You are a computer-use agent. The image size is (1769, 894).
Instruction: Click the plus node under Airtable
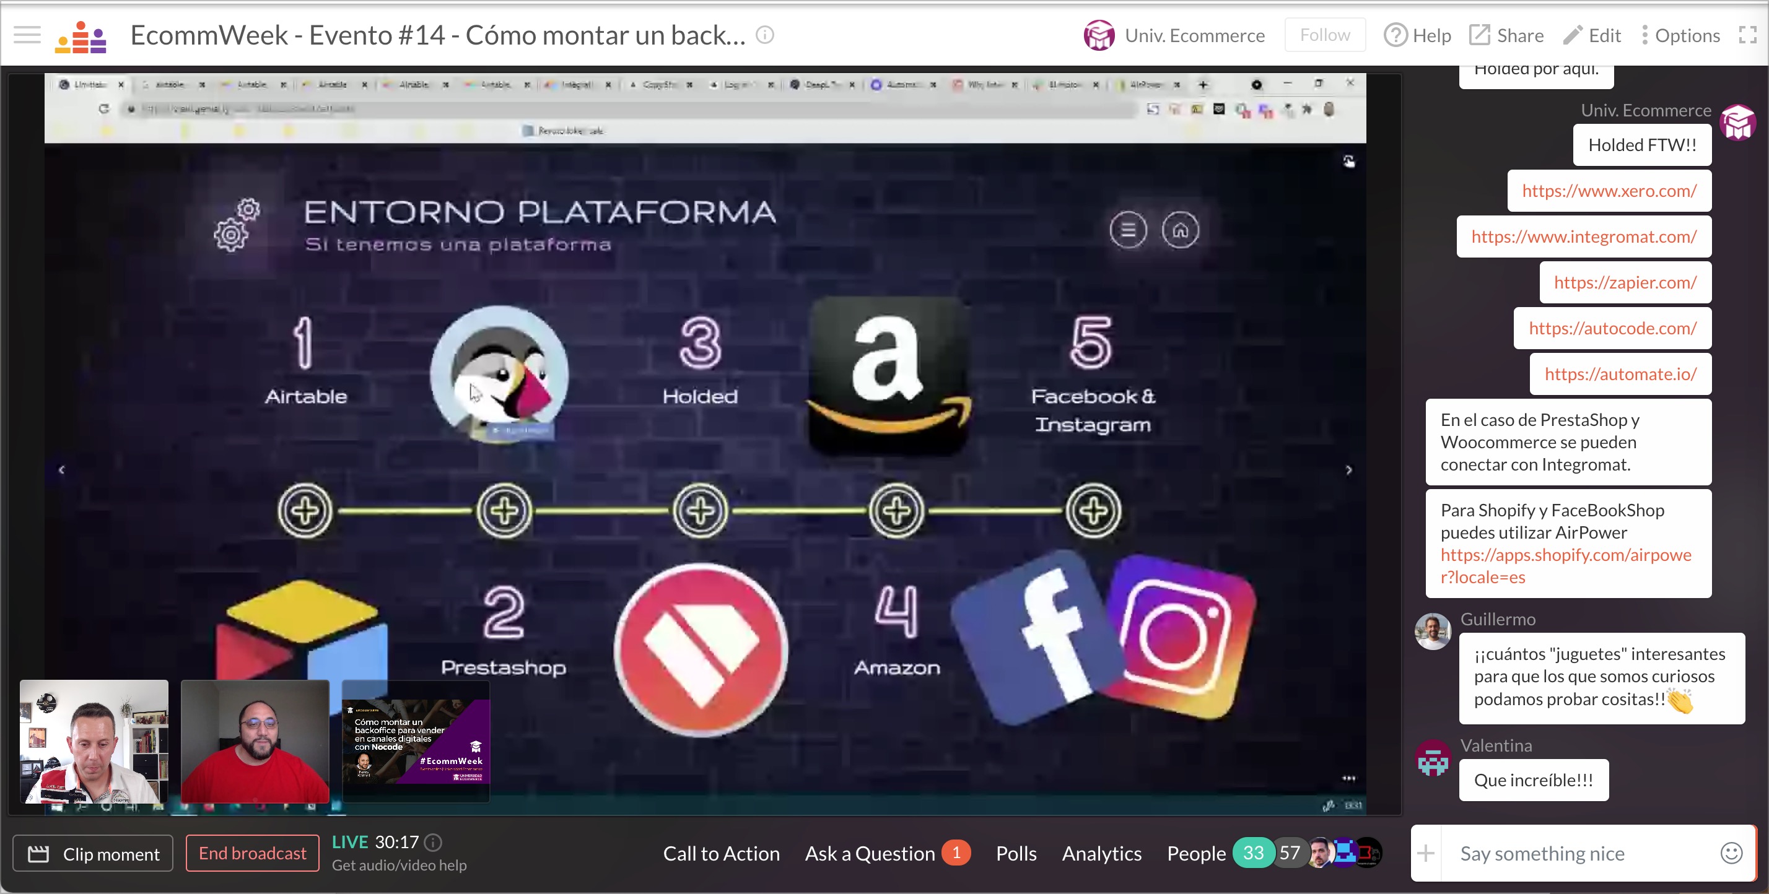coord(305,511)
